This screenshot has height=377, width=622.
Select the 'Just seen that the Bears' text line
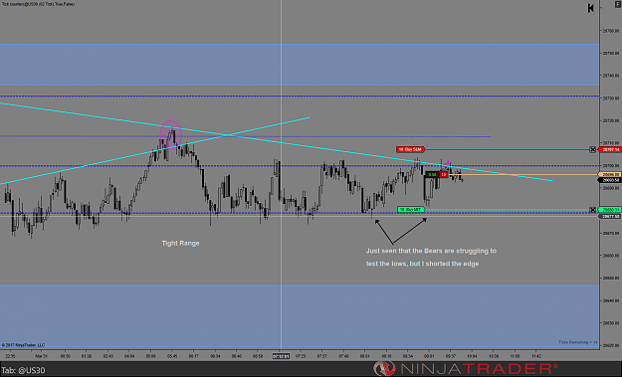pyautogui.click(x=431, y=251)
